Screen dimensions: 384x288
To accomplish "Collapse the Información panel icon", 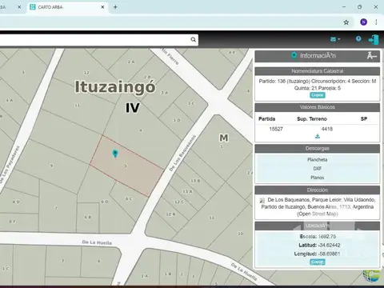I will [x=371, y=56].
